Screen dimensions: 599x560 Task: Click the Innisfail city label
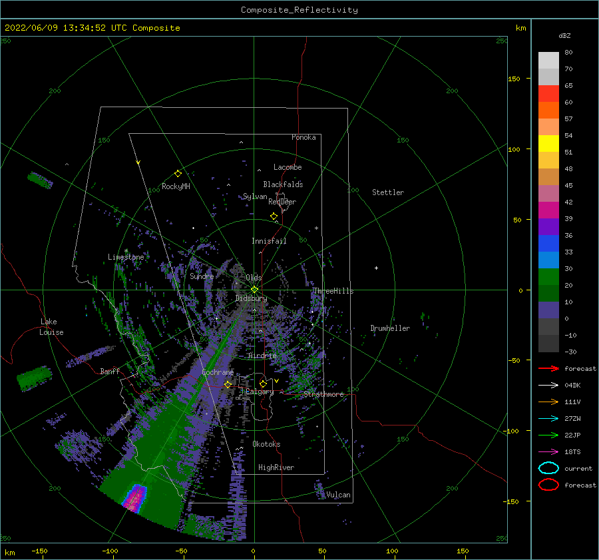click(x=269, y=241)
